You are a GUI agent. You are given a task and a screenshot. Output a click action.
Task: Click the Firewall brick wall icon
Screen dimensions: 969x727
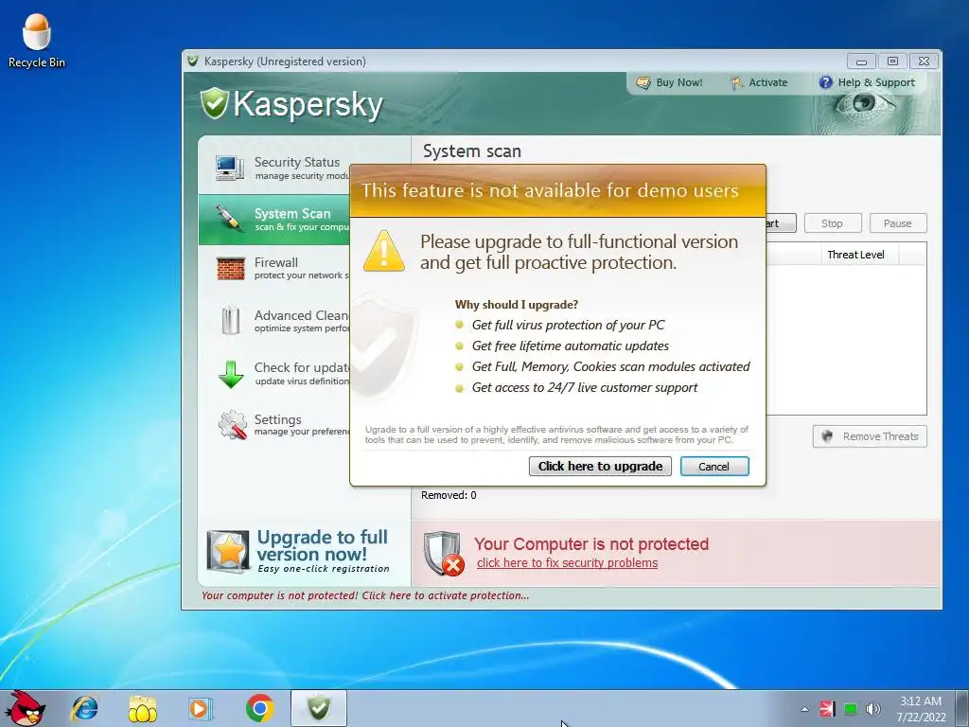click(231, 268)
